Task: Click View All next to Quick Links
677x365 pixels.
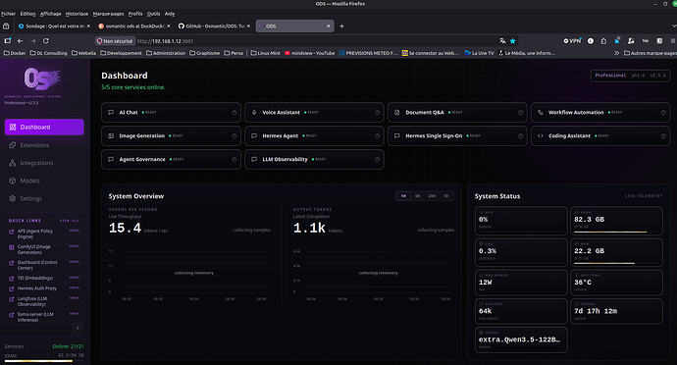Action: pos(69,221)
